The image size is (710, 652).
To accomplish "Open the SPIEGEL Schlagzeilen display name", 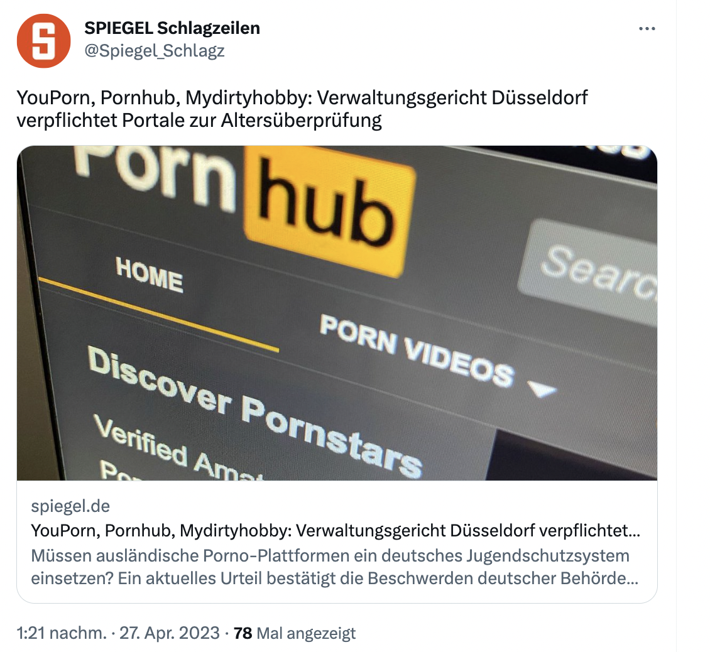I will [x=172, y=28].
